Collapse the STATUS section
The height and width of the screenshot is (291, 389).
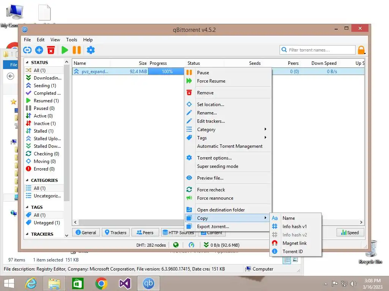pos(27,63)
